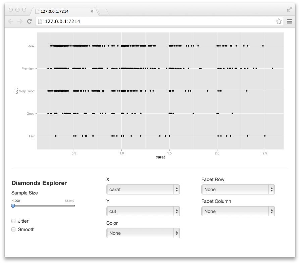Reload the page with refresh icon

click(x=29, y=21)
